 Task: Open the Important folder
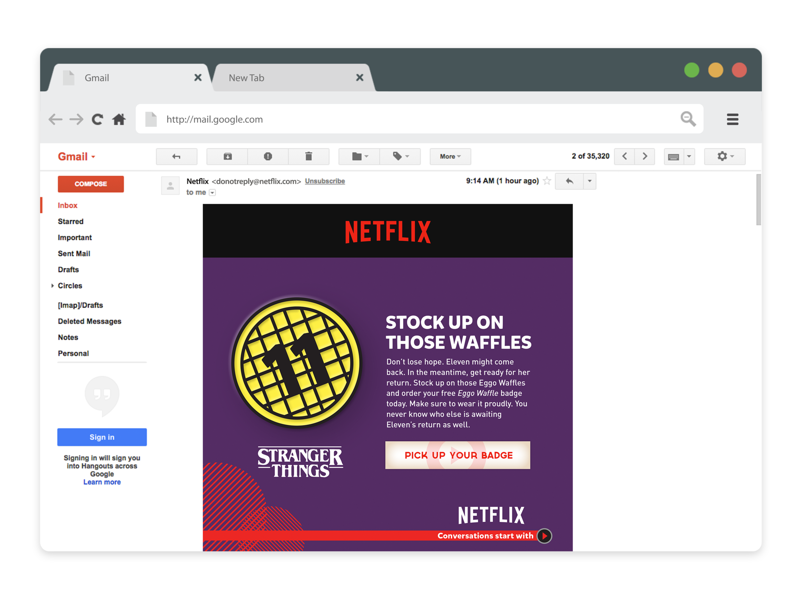point(75,238)
